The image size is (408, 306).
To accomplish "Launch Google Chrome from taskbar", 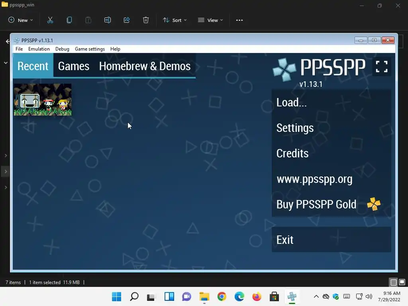I will pos(222,296).
